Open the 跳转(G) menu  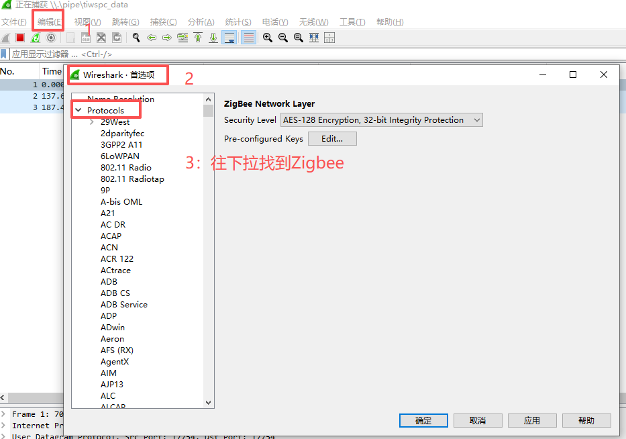click(125, 22)
